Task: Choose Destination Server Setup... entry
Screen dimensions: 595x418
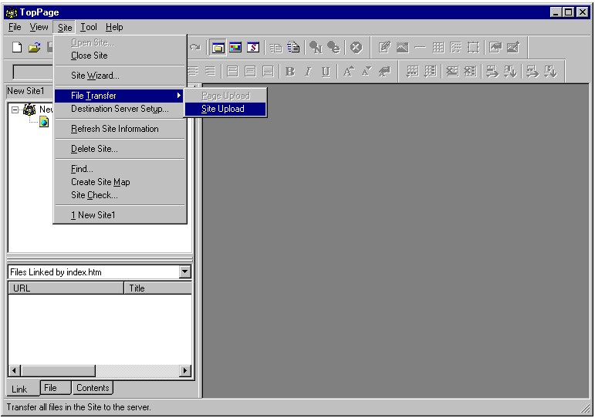Action: (120, 109)
